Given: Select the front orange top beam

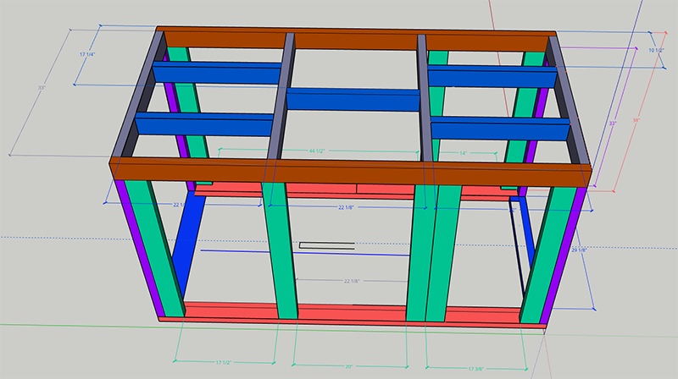Looking at the screenshot, I should tap(350, 172).
